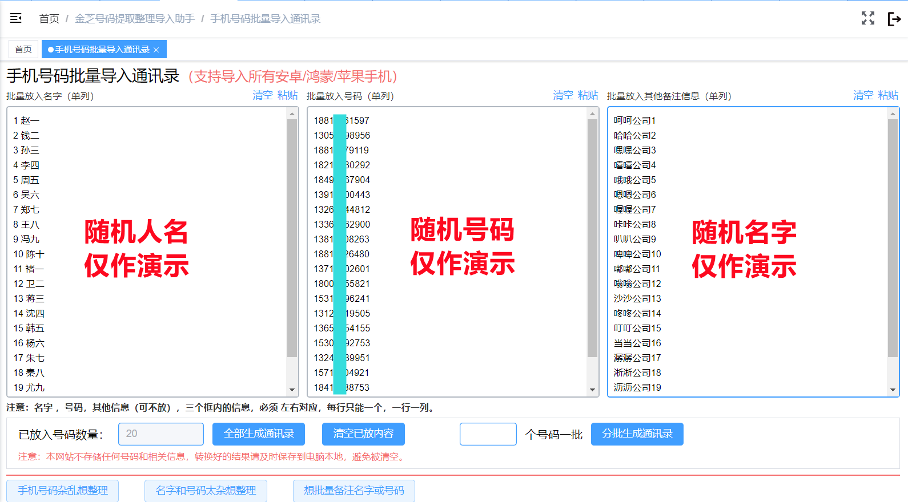Click the names list scrollbar thumb
Screen dimensions: 908x502
[292, 238]
